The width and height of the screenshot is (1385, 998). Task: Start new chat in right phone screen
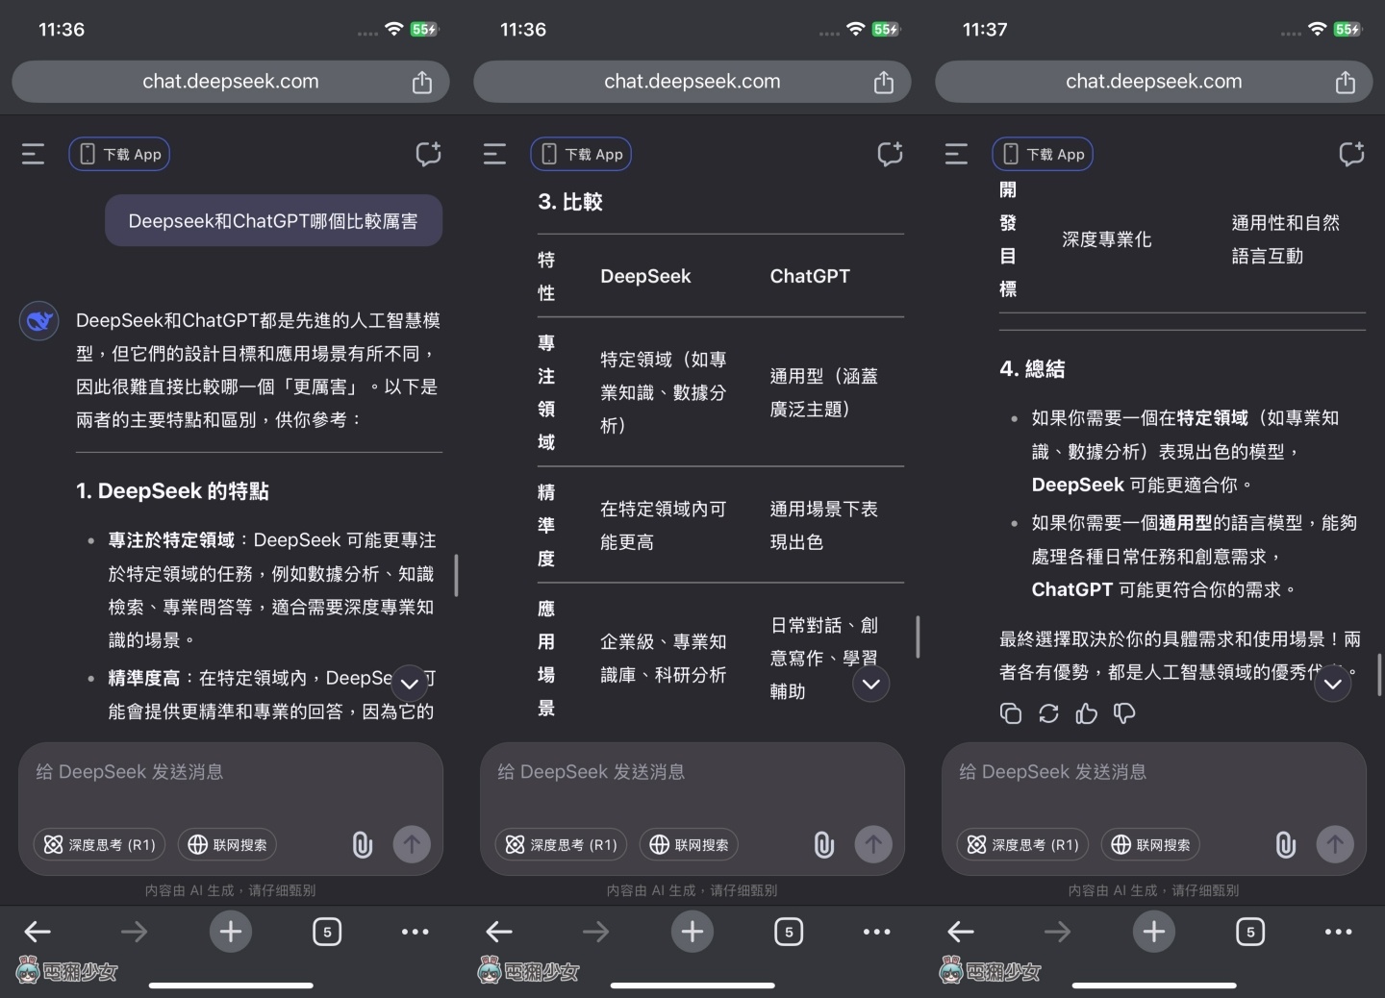click(1351, 154)
